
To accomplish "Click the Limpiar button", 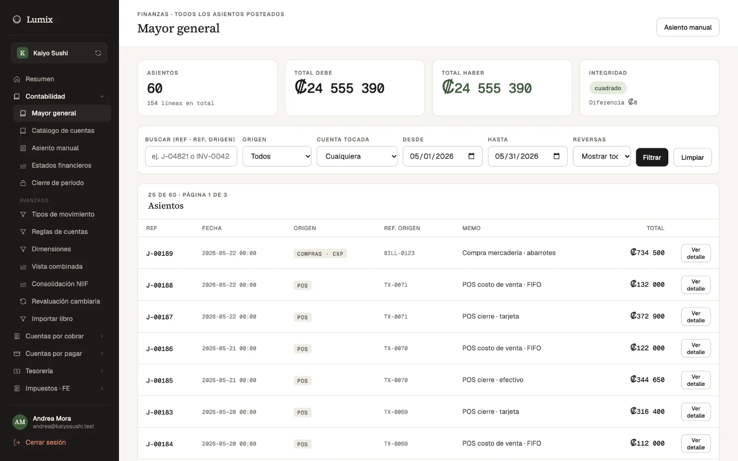I will coord(692,157).
